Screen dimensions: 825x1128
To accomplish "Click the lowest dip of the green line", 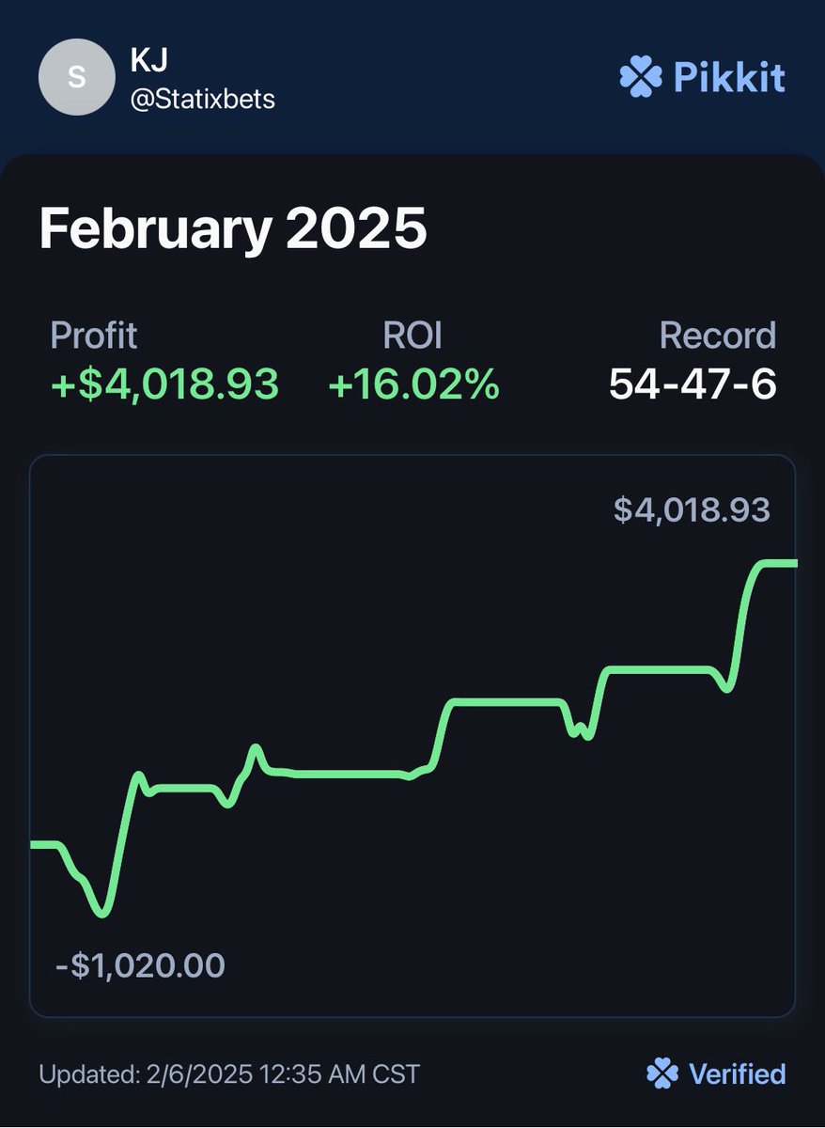I will [102, 912].
